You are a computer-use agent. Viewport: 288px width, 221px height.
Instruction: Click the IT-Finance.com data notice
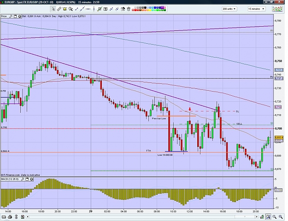pos(20,175)
